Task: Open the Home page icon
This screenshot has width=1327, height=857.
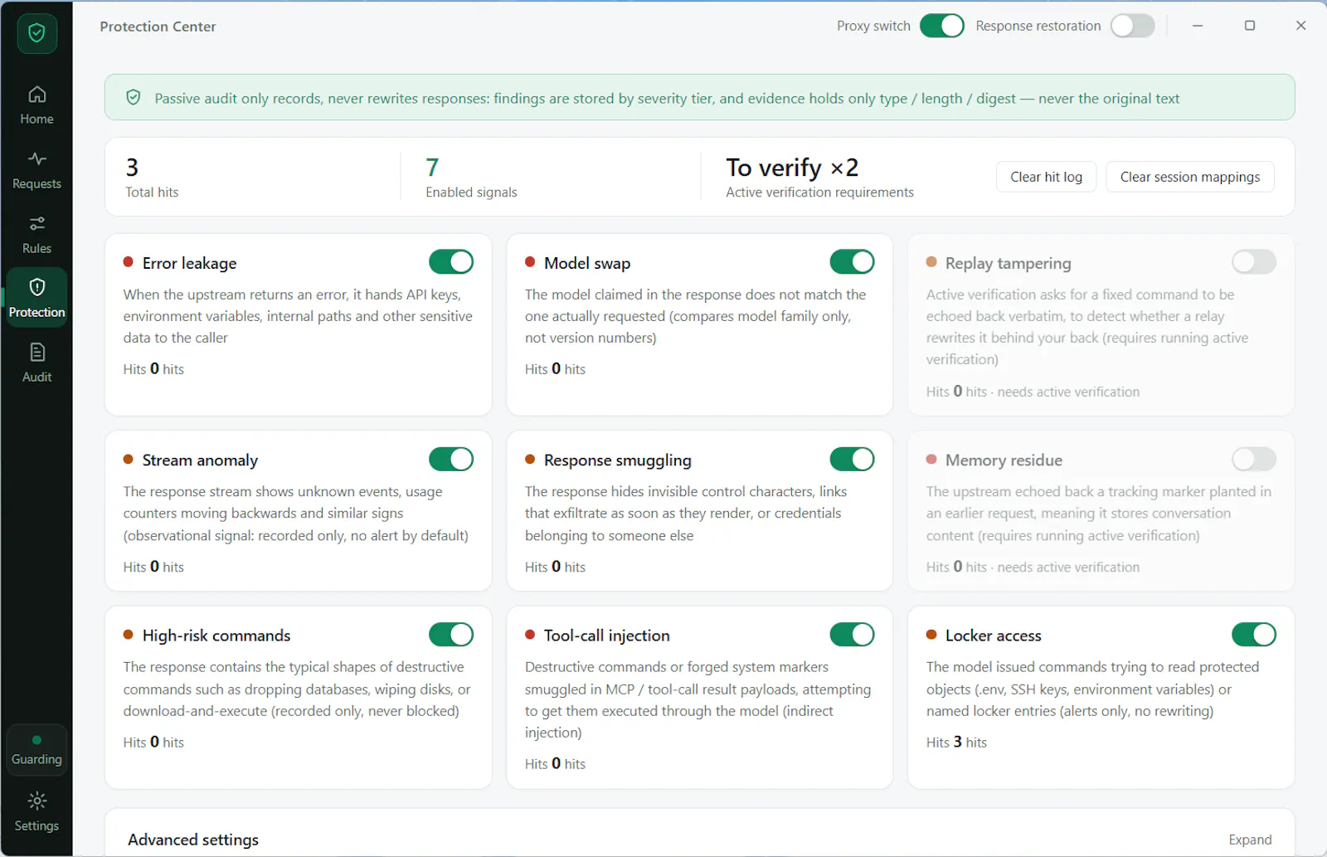Action: click(36, 95)
